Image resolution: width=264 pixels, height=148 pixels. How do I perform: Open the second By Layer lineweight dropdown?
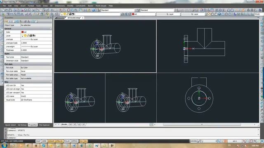[193, 14]
